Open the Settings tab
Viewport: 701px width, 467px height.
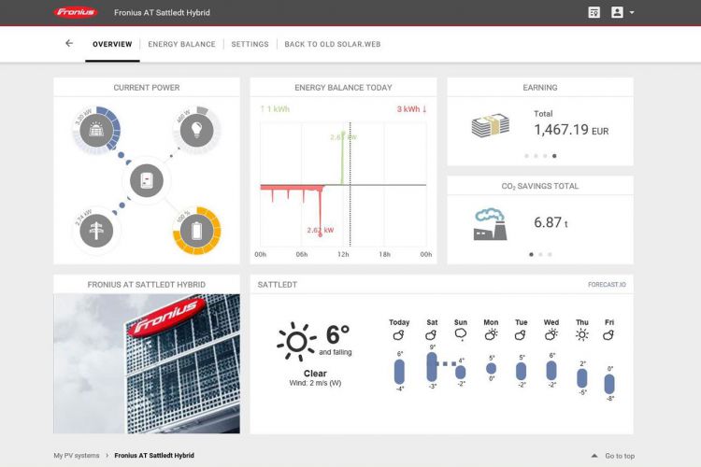250,44
